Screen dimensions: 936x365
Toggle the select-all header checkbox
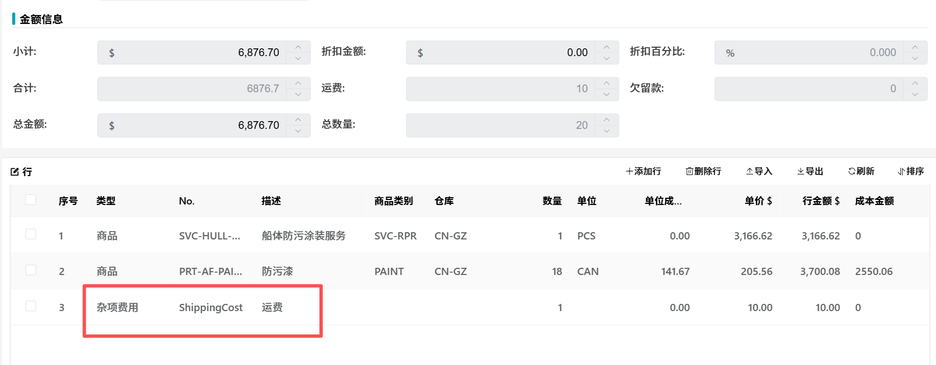[x=31, y=200]
